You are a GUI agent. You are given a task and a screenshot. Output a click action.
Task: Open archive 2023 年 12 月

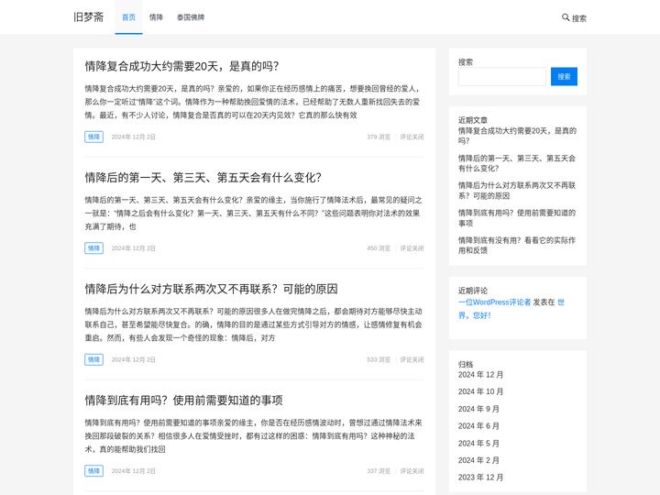click(480, 478)
